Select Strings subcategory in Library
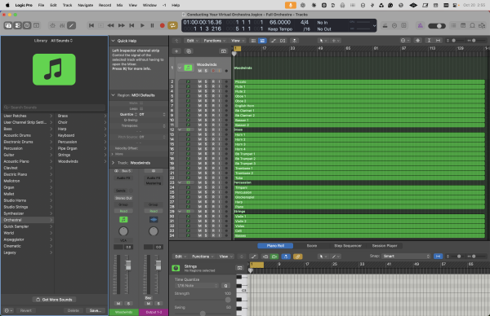This screenshot has height=316, width=490. 81,155
